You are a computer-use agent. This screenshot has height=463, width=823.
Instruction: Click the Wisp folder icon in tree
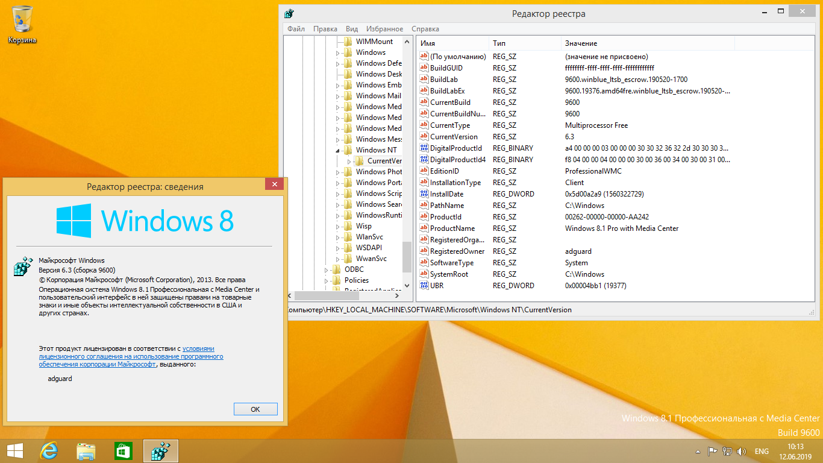tap(348, 226)
